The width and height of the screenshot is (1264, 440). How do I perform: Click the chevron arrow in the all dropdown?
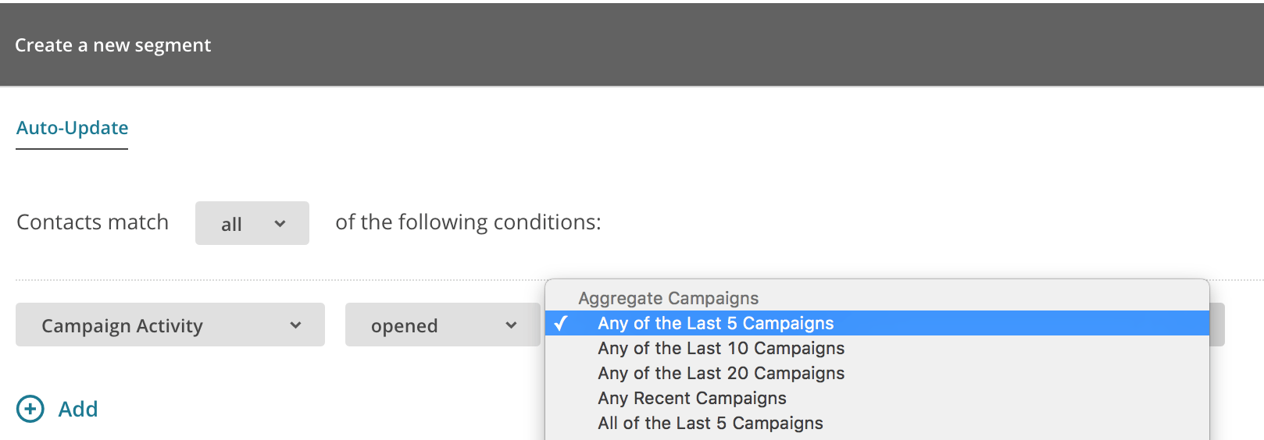[280, 224]
